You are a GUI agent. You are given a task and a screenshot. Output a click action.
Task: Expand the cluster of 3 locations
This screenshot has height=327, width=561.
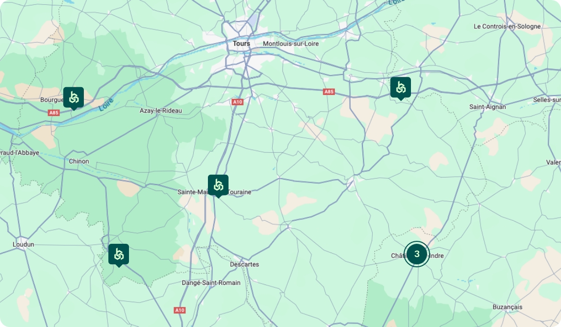(416, 254)
